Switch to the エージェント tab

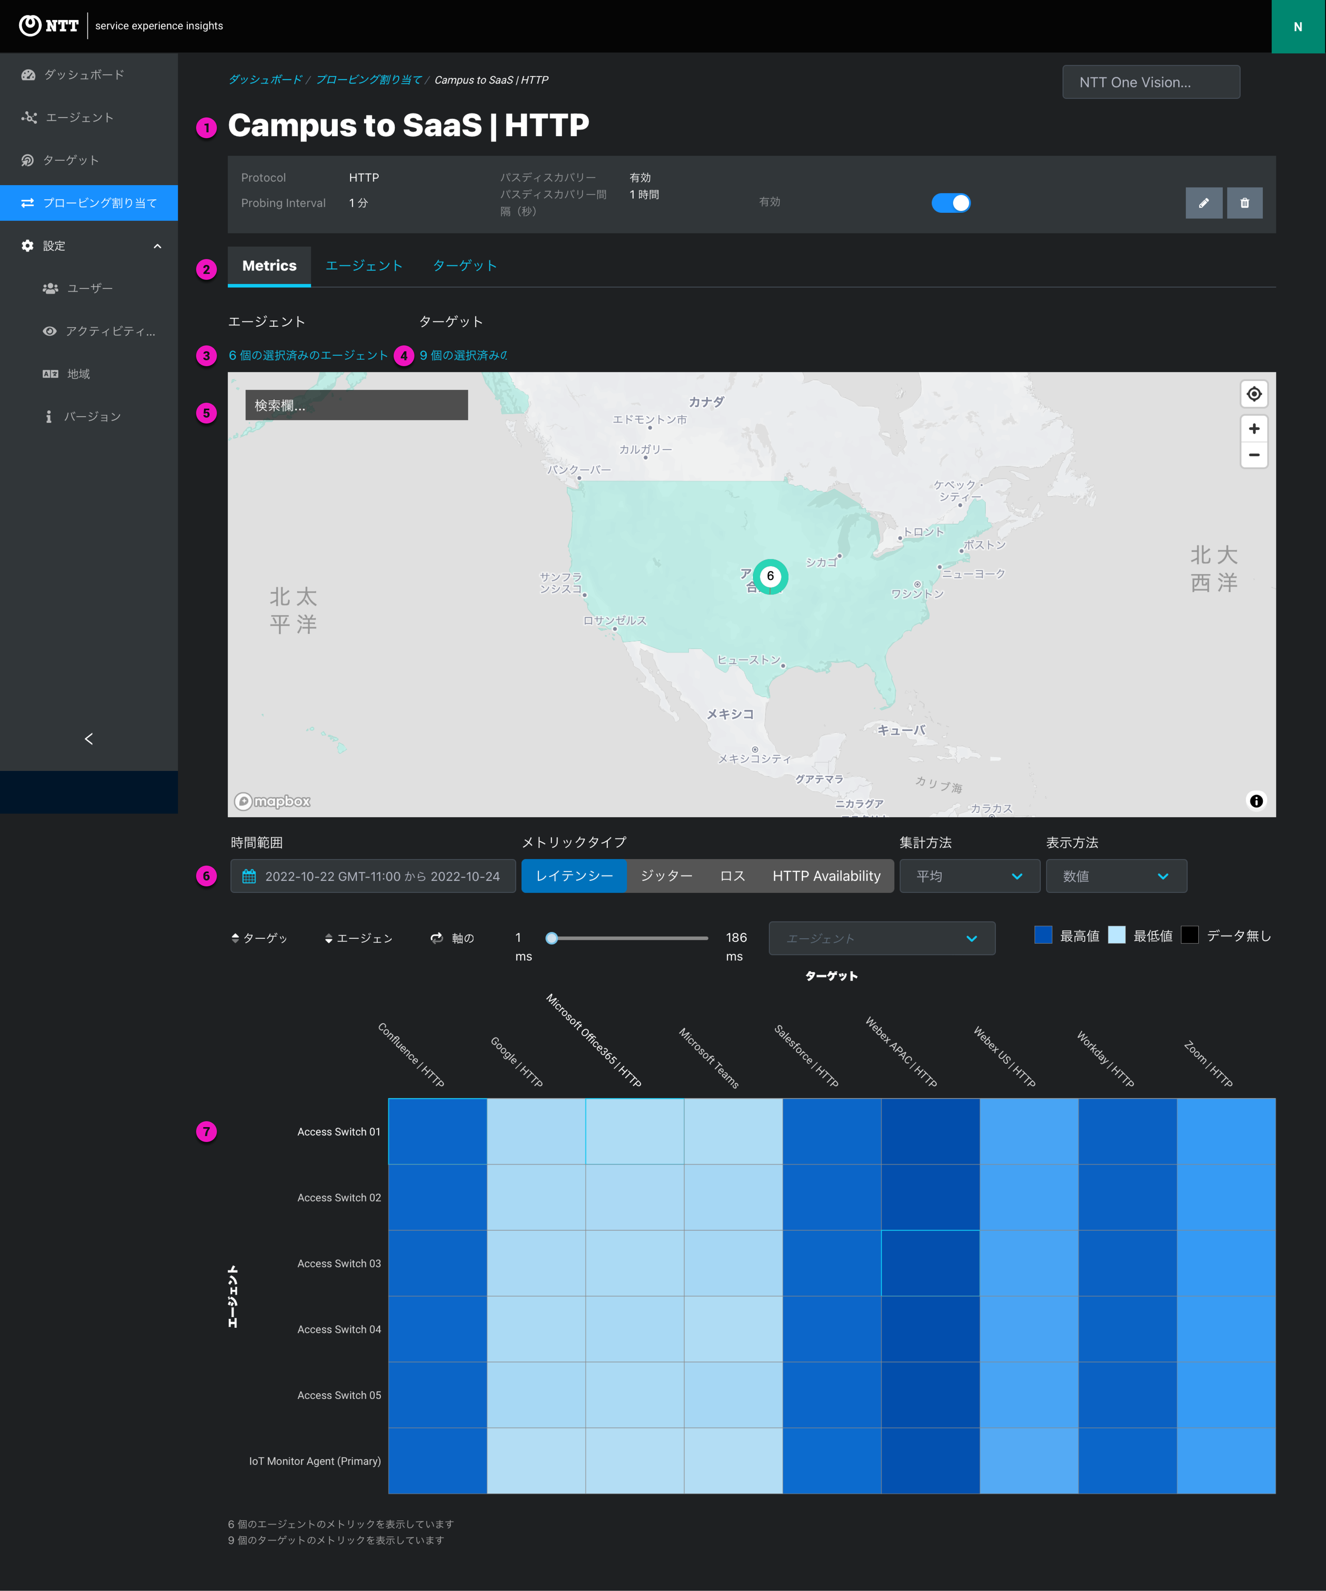(364, 266)
